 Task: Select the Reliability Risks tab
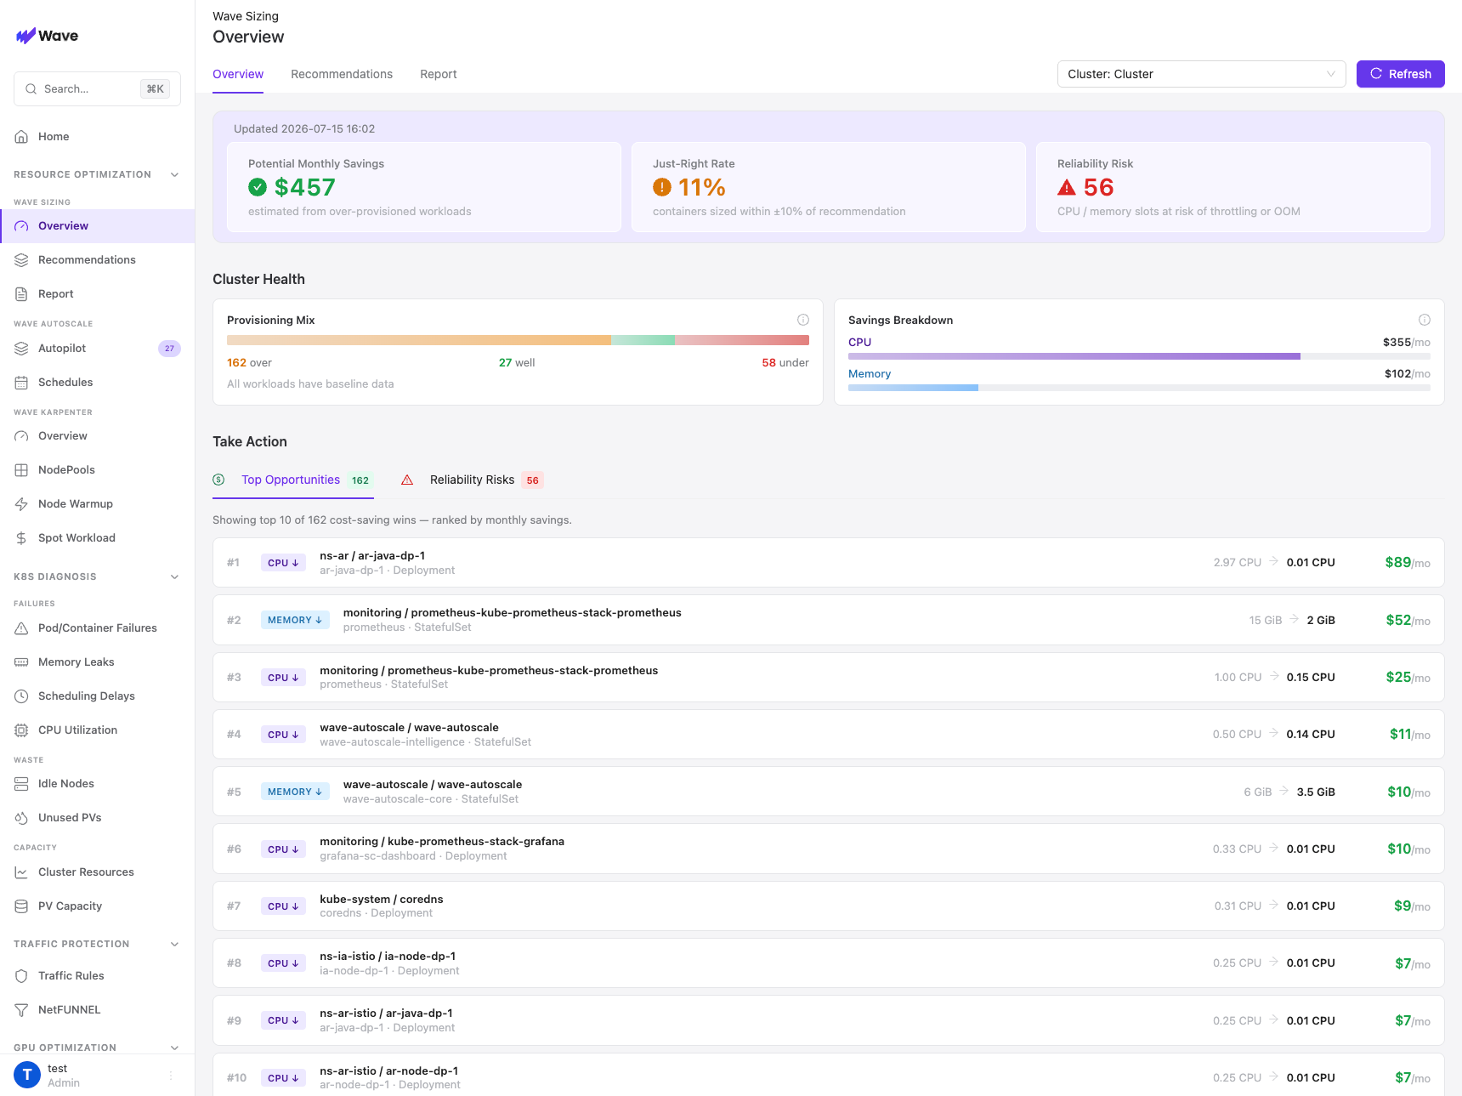click(x=472, y=480)
